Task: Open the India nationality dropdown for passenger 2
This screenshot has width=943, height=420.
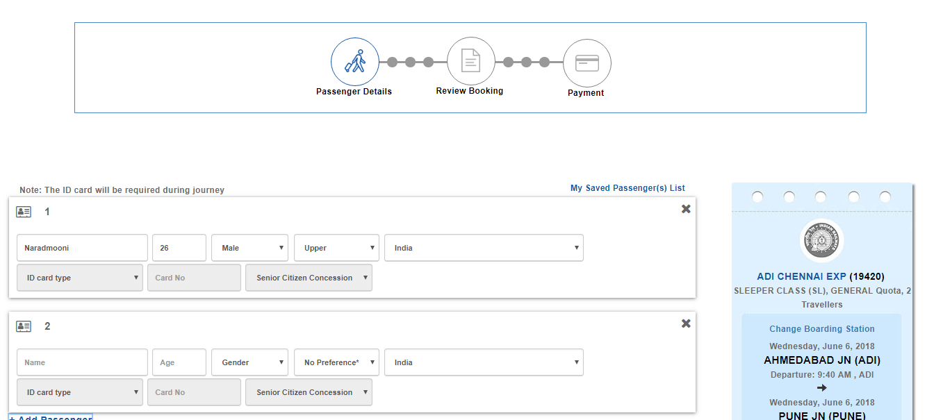Action: pyautogui.click(x=484, y=362)
